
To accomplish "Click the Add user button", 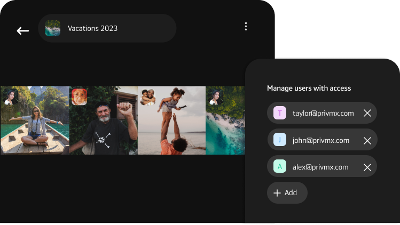I will pos(287,192).
